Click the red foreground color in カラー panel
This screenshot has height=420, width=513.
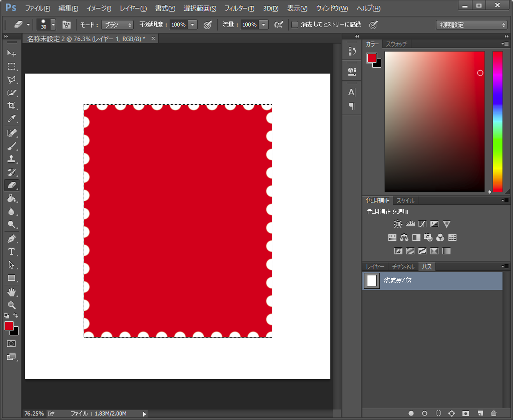pyautogui.click(x=372, y=58)
